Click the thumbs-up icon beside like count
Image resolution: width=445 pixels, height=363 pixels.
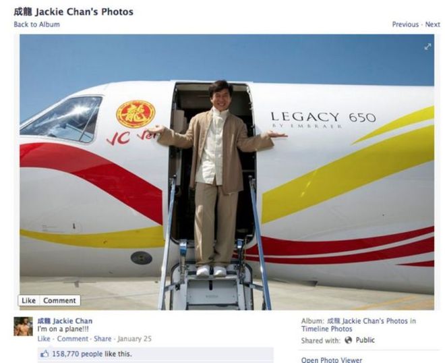click(44, 354)
